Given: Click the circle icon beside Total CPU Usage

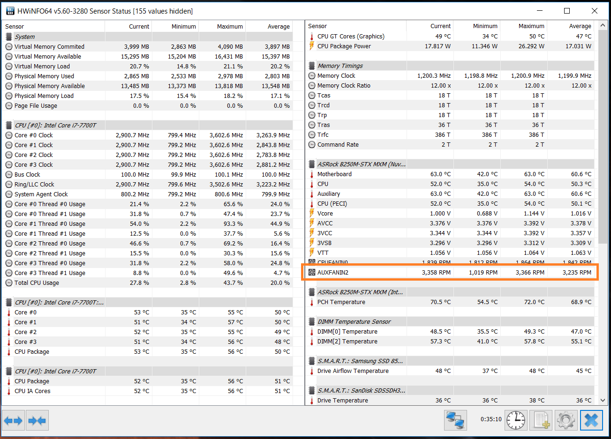Looking at the screenshot, I should [x=9, y=283].
